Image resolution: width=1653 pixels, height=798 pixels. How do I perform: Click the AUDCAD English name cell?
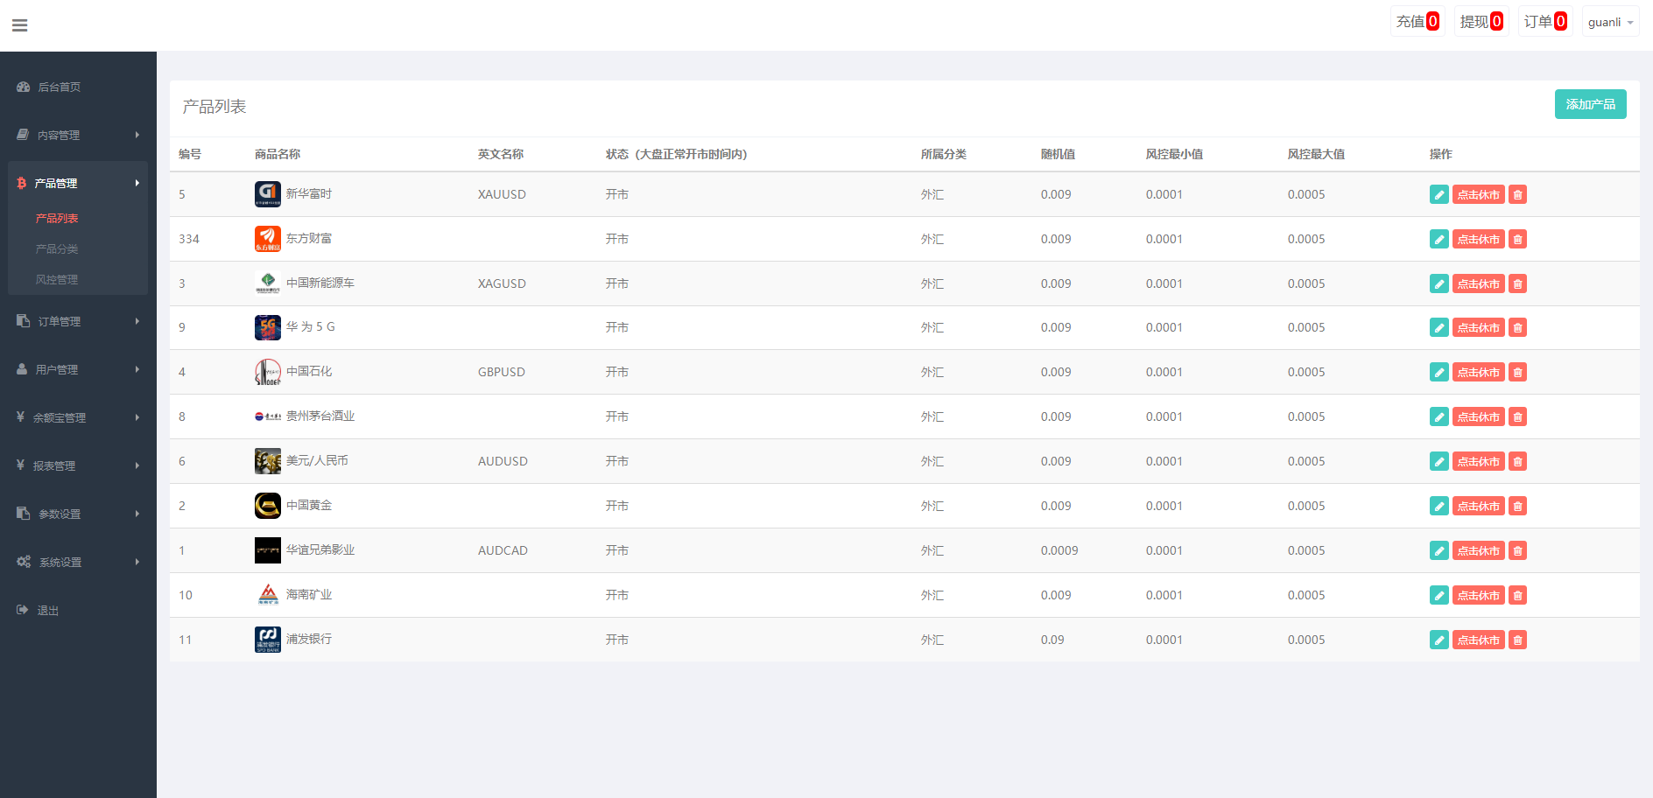point(503,550)
